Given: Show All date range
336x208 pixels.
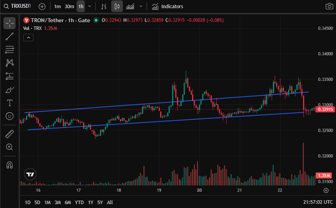Looking at the screenshot, I should click(x=110, y=203).
